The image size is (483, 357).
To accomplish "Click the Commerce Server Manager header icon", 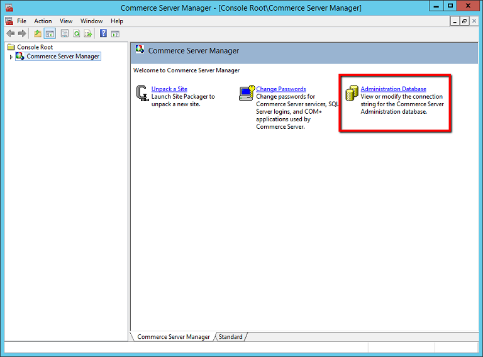I will (x=140, y=49).
